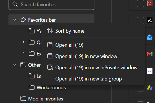Choose Open all (19) in new InPrivate window

(93, 68)
